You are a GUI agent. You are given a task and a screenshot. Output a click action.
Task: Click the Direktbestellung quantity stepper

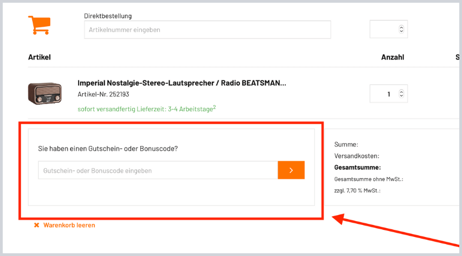(401, 29)
